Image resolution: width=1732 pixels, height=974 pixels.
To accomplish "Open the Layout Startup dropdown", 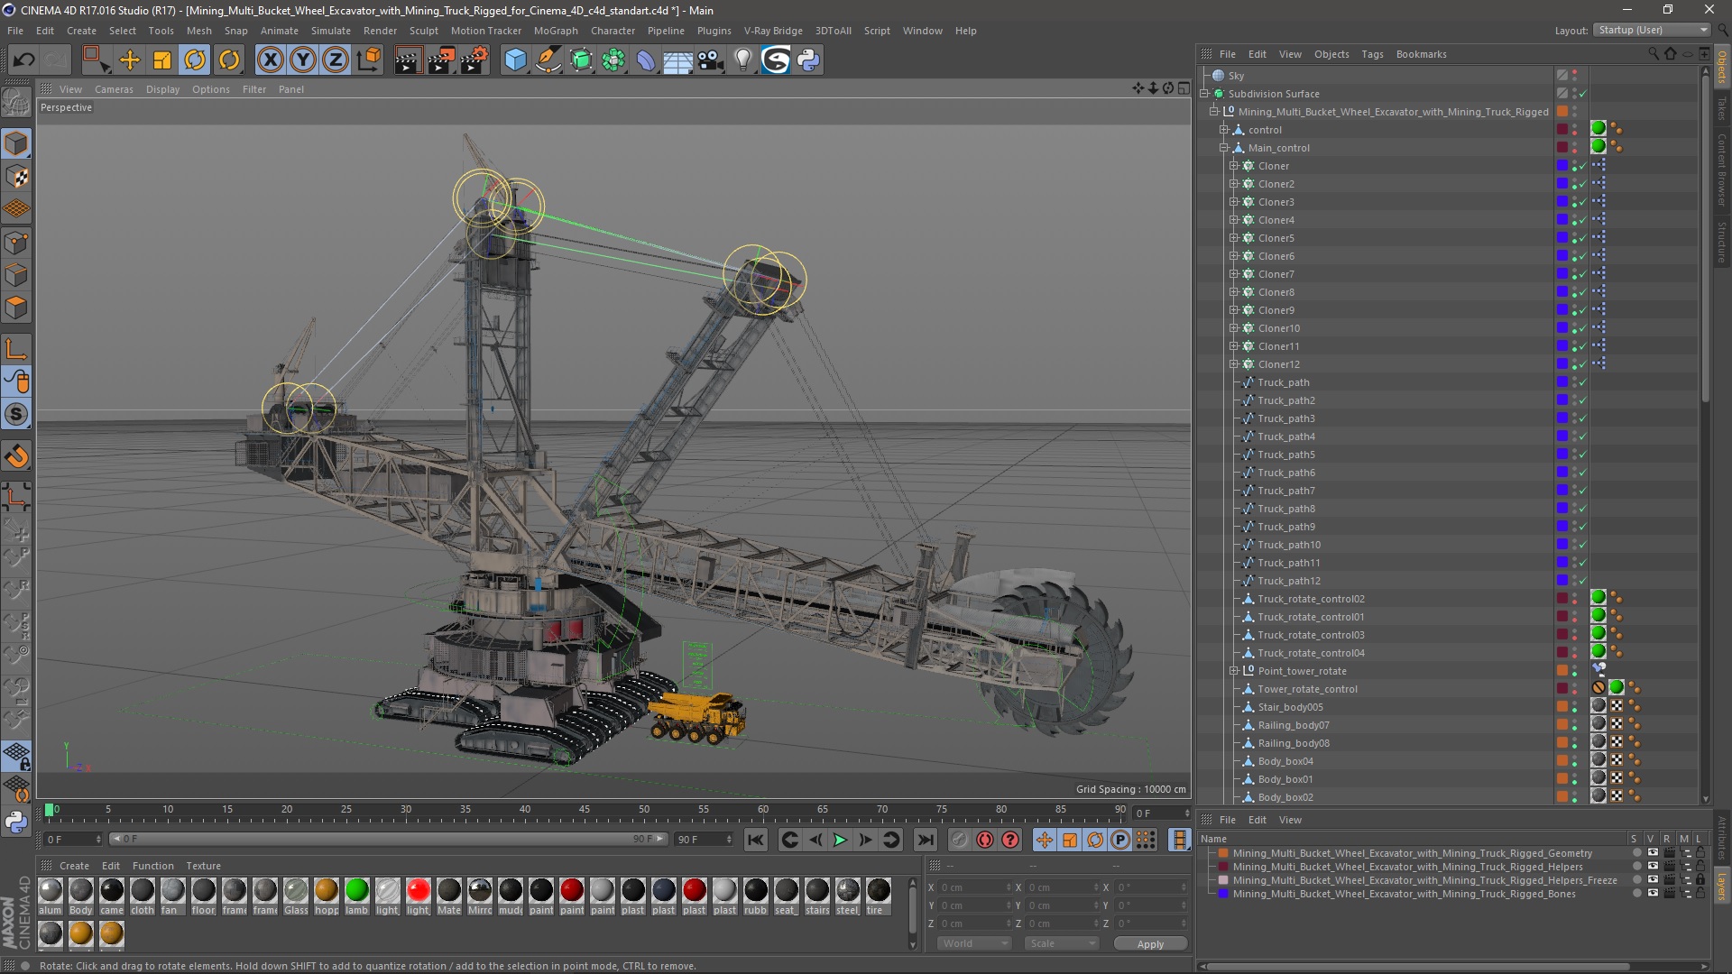I will (1652, 30).
